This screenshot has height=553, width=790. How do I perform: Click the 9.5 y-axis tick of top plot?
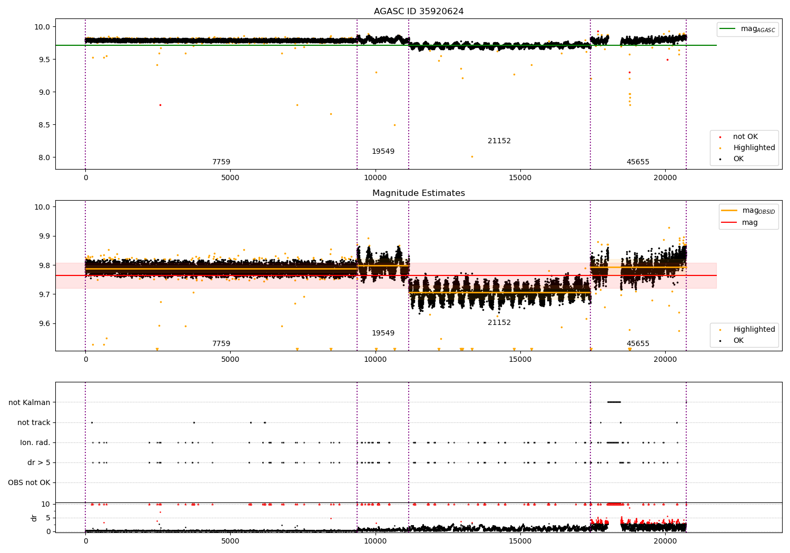[x=44, y=60]
